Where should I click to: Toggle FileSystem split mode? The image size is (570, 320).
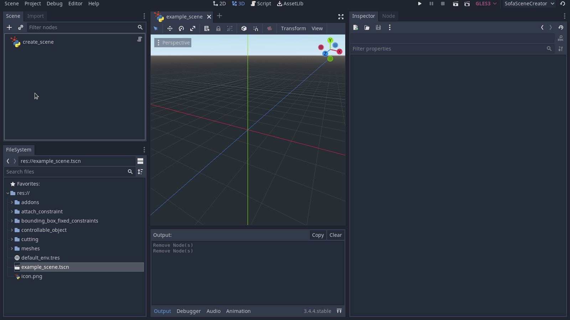140,161
